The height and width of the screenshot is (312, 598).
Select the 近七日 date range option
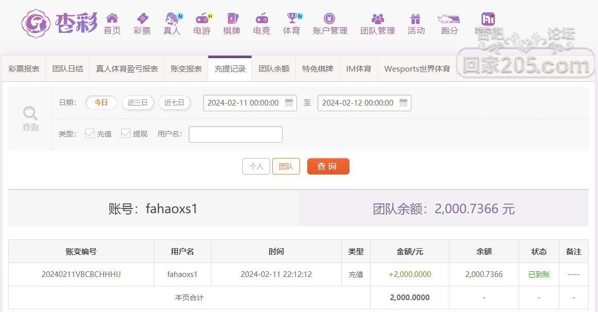coord(174,102)
